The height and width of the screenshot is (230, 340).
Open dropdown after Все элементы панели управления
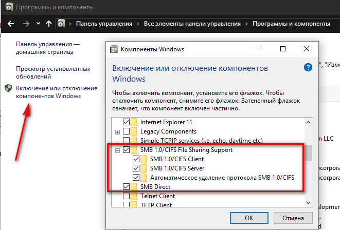[x=246, y=24]
